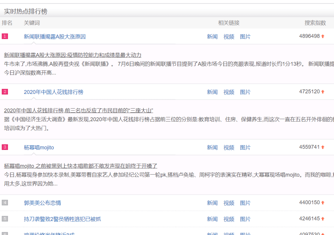The image size is (334, 235).
Task: Open 新闻 link for 杨幂唱mojito row
Action: pos(212,148)
